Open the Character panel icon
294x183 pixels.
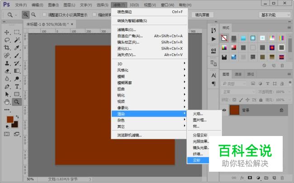pos(213,75)
